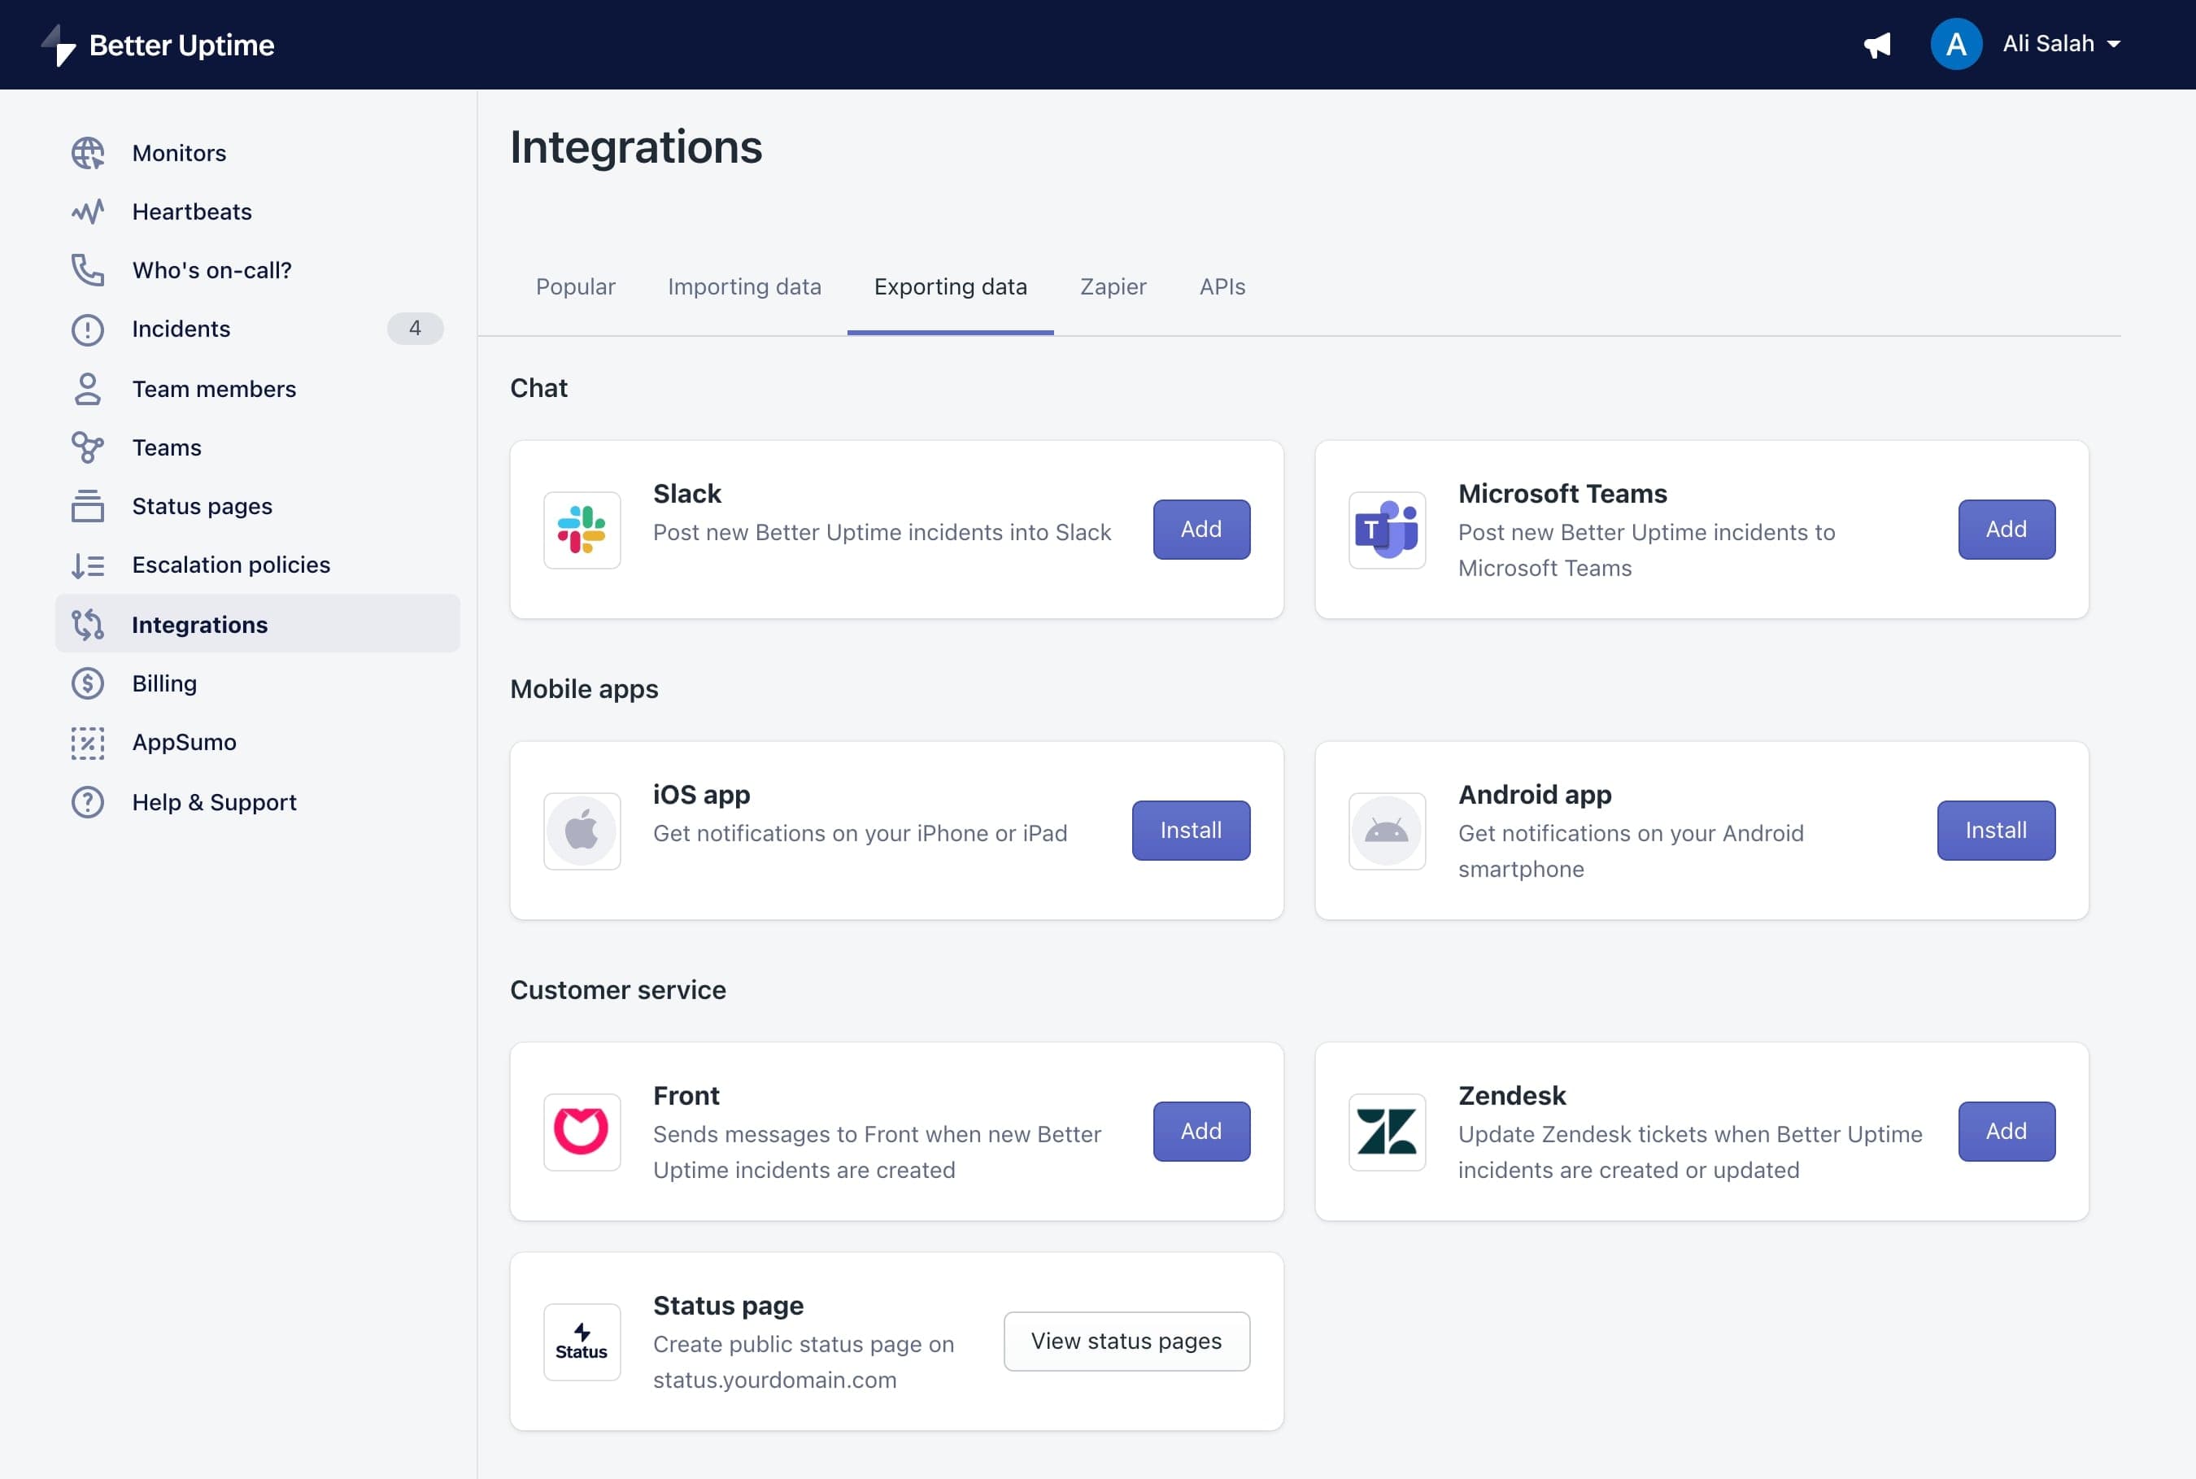Click the Monitors globe icon
The height and width of the screenshot is (1479, 2196).
88,153
